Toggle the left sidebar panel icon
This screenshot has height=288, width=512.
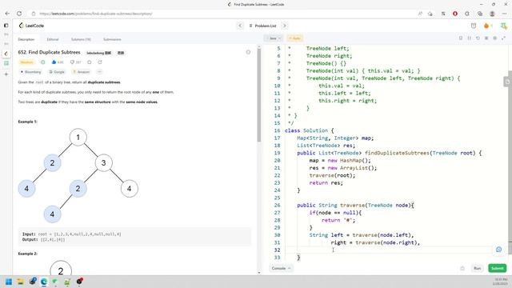click(x=6, y=25)
